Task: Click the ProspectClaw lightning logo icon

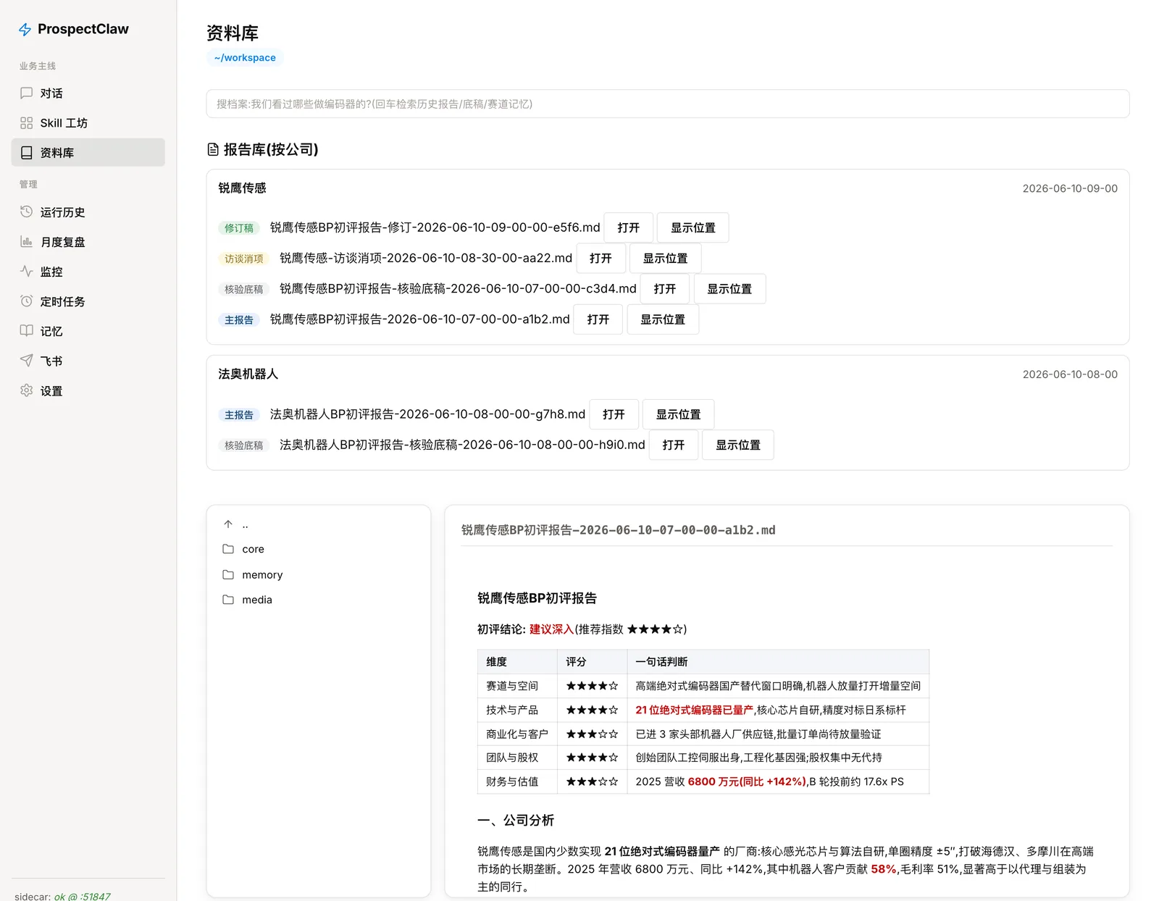Action: coord(25,29)
